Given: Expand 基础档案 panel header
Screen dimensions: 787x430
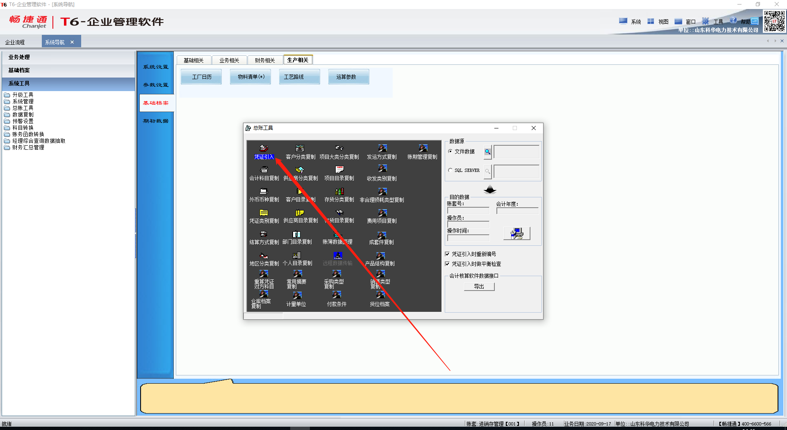Looking at the screenshot, I should (x=68, y=70).
